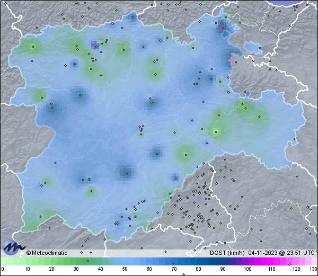
Task: Click the legend value 50
Action: (125, 269)
